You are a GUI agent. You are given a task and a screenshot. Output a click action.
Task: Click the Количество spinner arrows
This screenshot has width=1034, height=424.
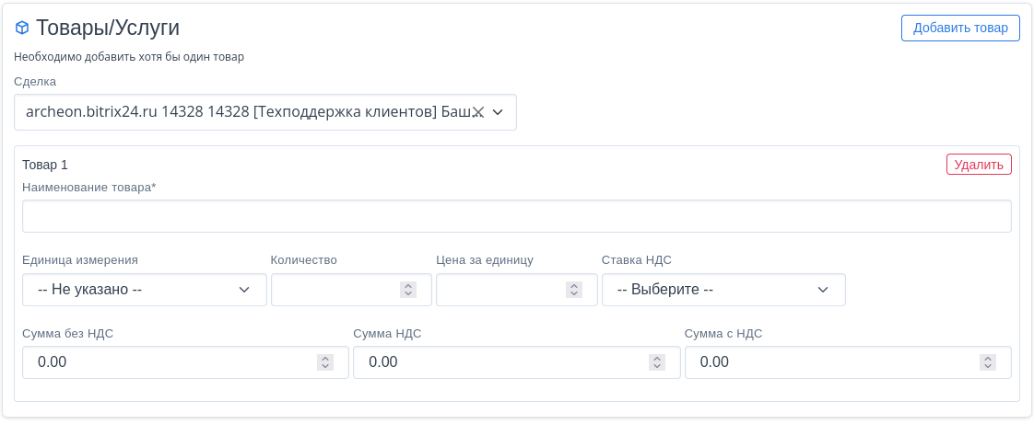pos(408,290)
